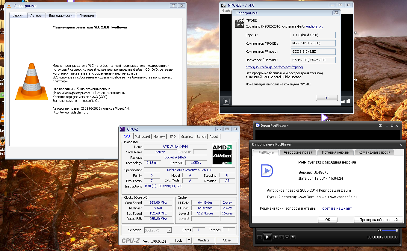Click the Close button in CPU-Z

(x=227, y=240)
